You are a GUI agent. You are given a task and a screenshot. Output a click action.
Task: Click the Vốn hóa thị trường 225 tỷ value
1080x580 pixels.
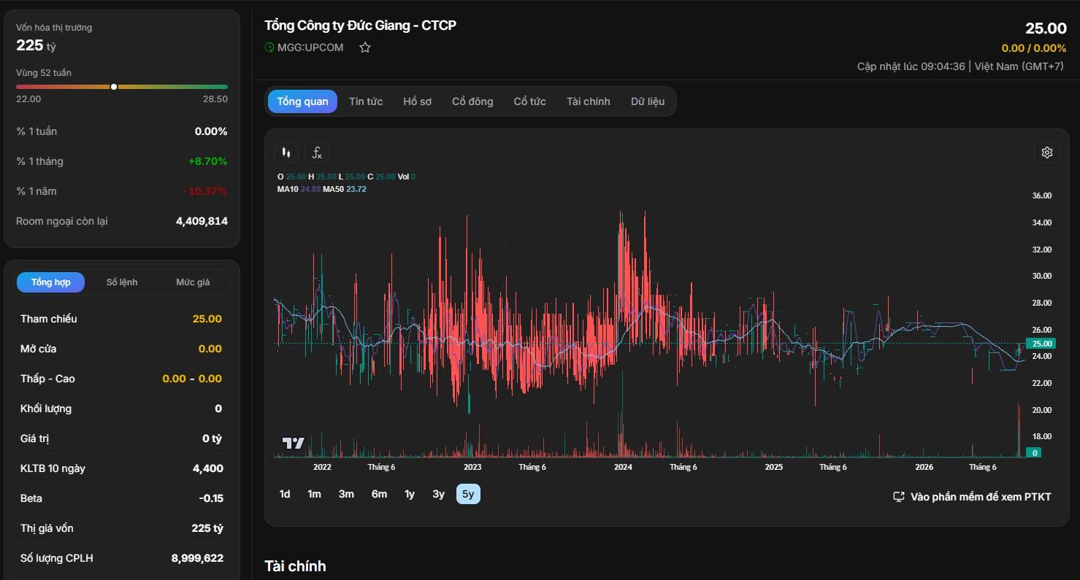click(37, 45)
